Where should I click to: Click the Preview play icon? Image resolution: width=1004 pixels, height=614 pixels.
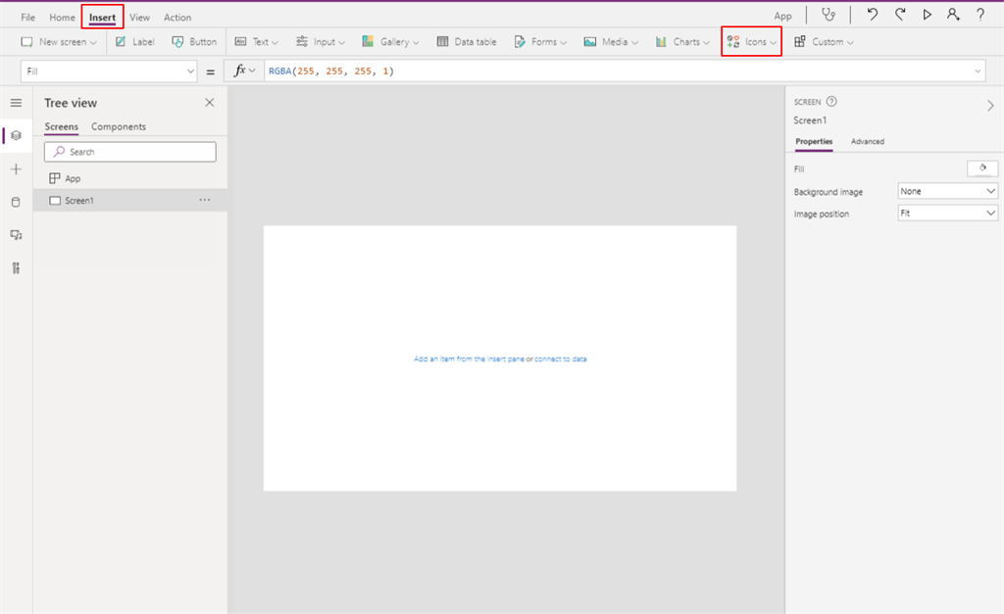(926, 15)
